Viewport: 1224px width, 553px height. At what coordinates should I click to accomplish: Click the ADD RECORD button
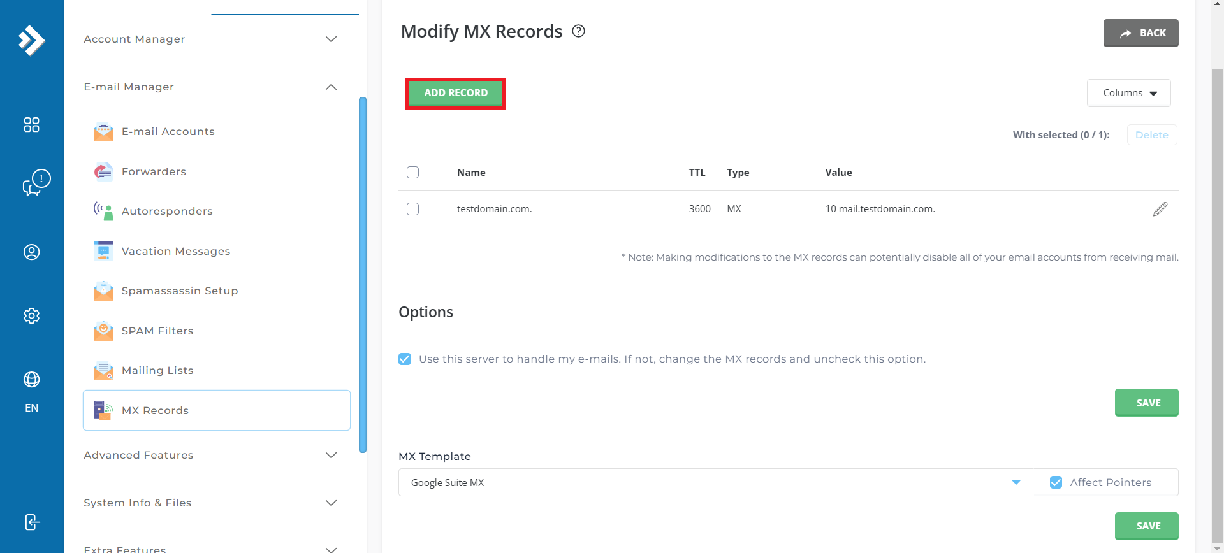455,93
